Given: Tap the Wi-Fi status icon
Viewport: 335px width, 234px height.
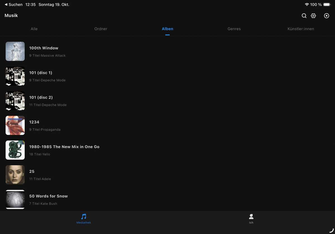Looking at the screenshot, I should pyautogui.click(x=307, y=4).
